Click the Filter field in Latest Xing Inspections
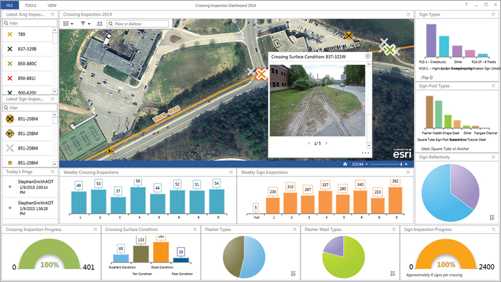The width and height of the screenshot is (501, 282). [x=30, y=23]
